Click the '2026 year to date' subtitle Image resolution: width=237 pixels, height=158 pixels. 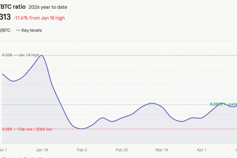pos(48,7)
